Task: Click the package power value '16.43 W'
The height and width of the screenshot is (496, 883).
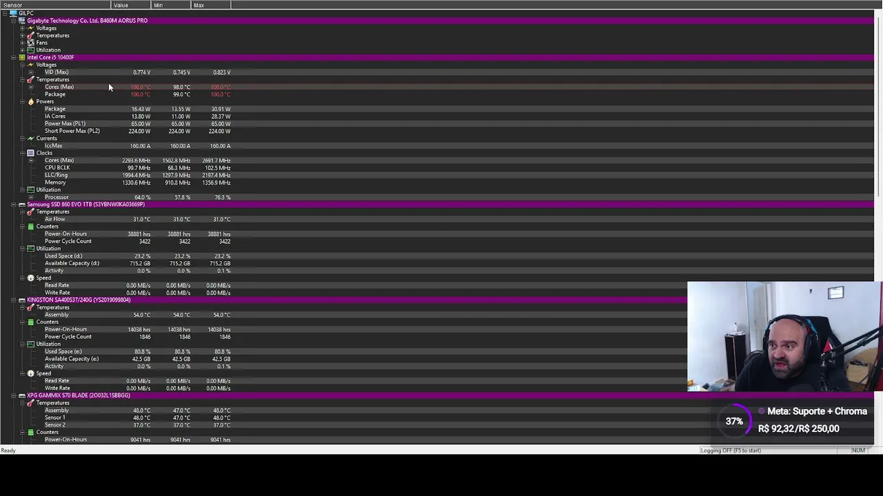Action: (x=141, y=109)
